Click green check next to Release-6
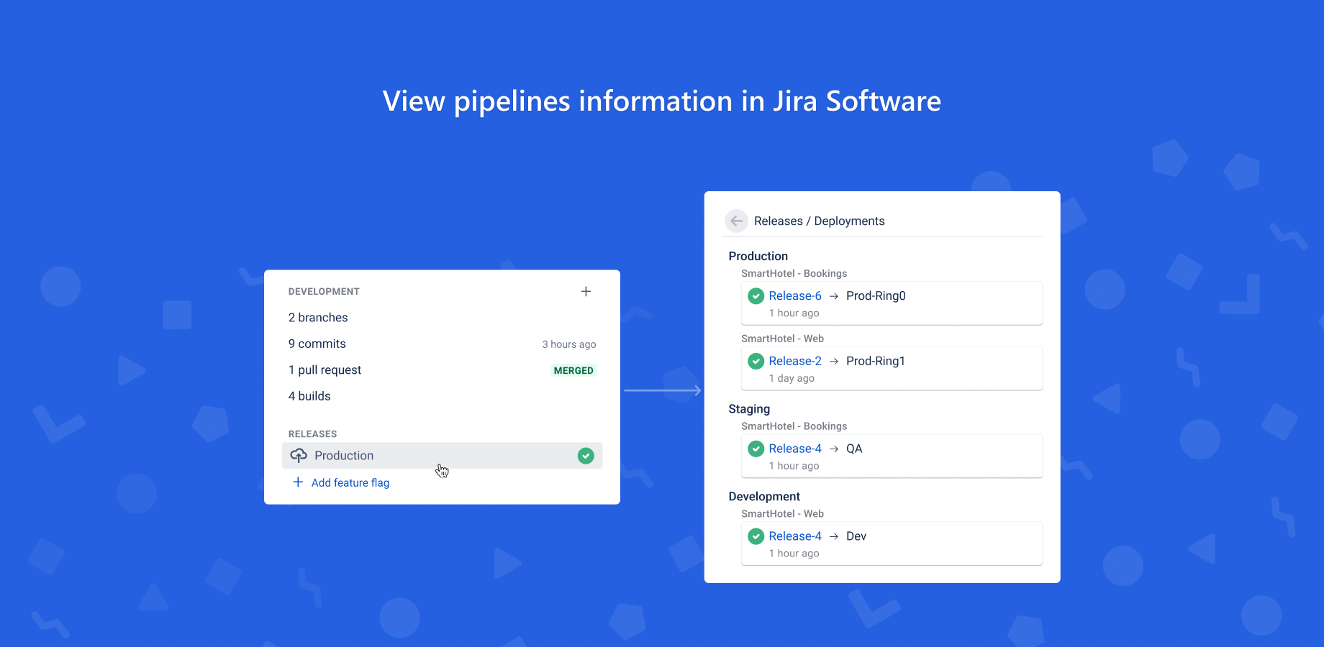Screen dimensions: 1324x647 tap(756, 296)
